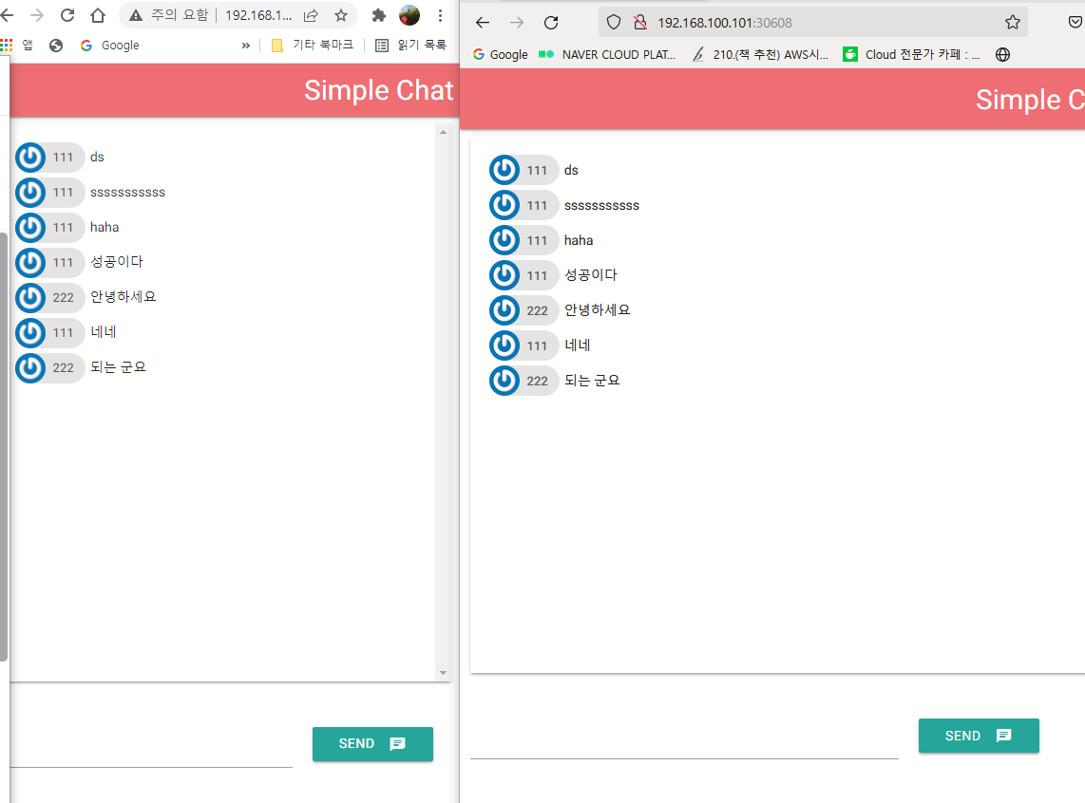Open the 210.(책 추천) AWS시... bookmark
1085x803 pixels.
point(760,55)
